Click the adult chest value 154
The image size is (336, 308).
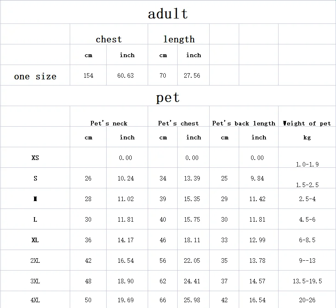coord(88,76)
